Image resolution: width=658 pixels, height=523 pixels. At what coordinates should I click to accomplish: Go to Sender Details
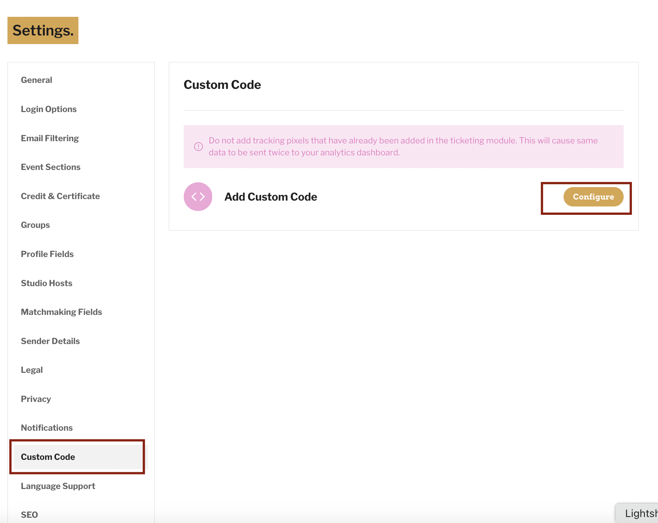click(x=50, y=341)
